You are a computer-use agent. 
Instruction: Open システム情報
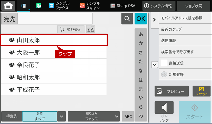pyautogui.click(x=159, y=6)
